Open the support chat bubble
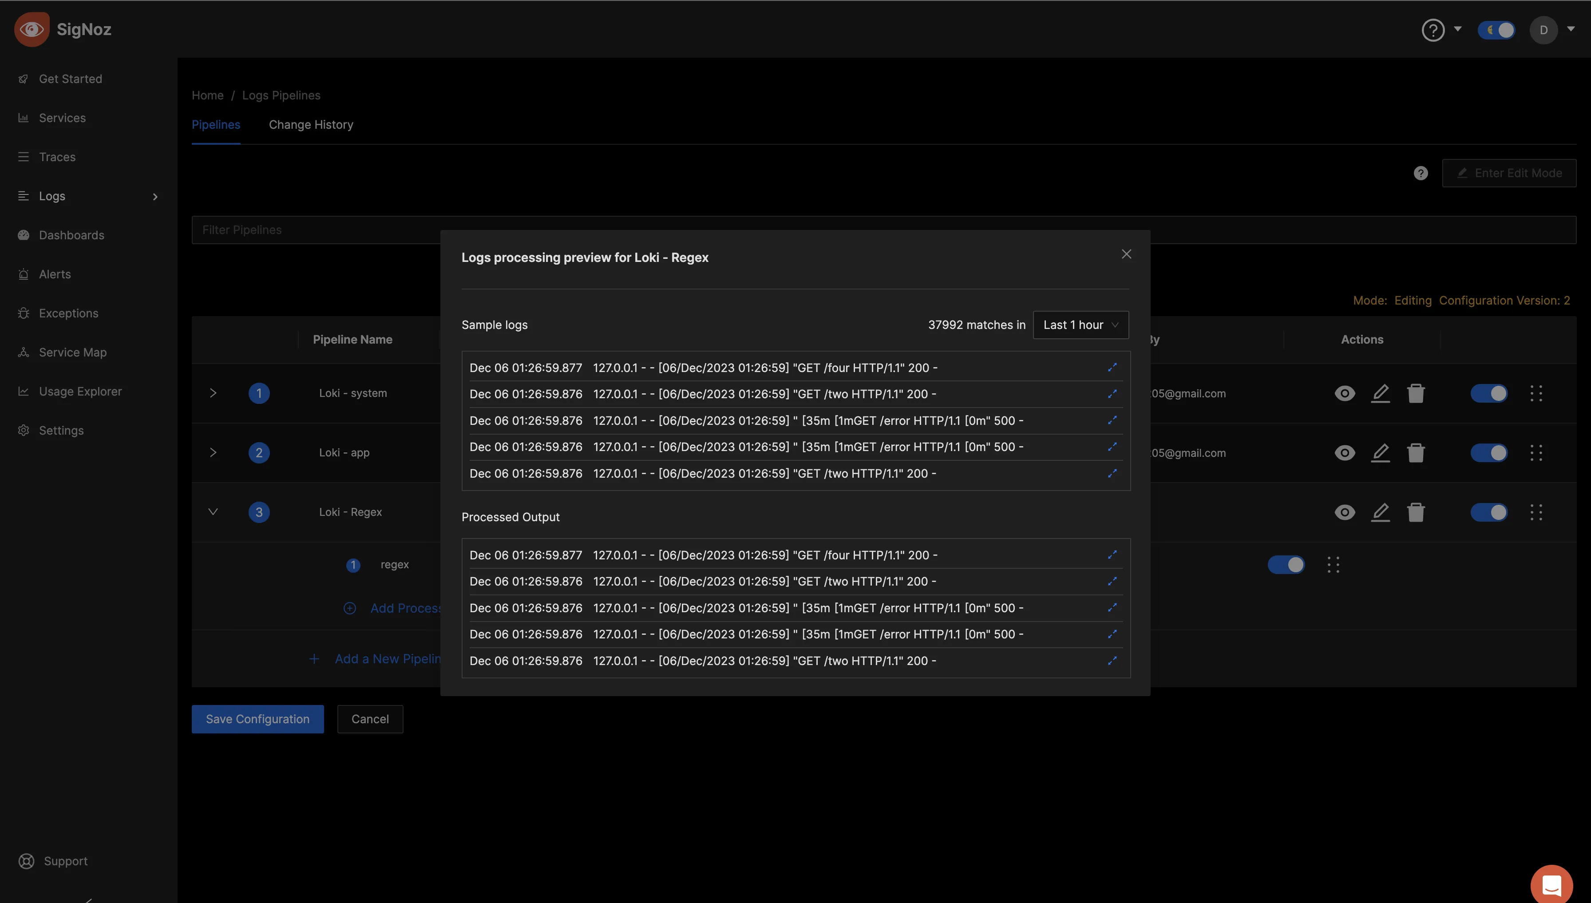The width and height of the screenshot is (1591, 903). point(1551,885)
